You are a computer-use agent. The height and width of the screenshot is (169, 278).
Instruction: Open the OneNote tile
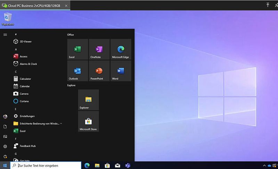point(99,49)
